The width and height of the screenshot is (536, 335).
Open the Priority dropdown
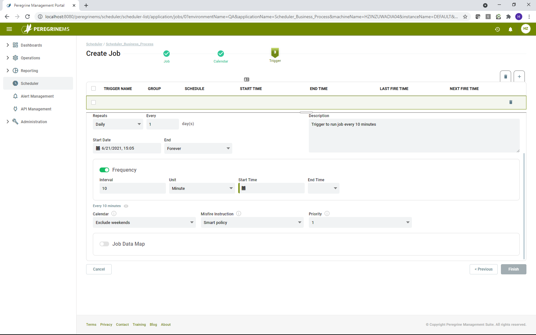[x=360, y=222]
